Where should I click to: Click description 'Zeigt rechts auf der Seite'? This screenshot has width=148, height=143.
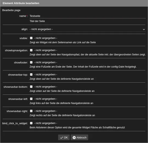(x=62, y=116)
